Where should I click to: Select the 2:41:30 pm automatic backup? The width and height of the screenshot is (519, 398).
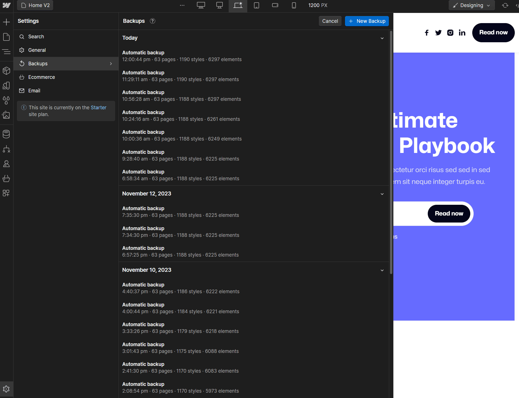pos(254,368)
